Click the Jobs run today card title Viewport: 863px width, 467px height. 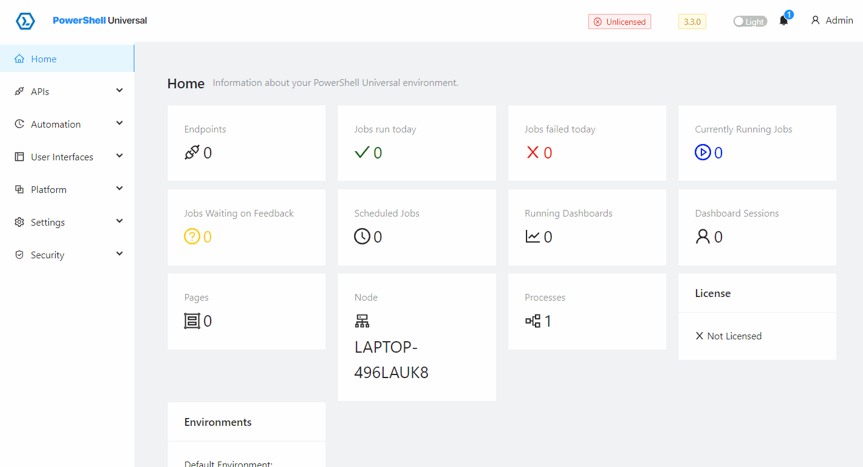386,129
